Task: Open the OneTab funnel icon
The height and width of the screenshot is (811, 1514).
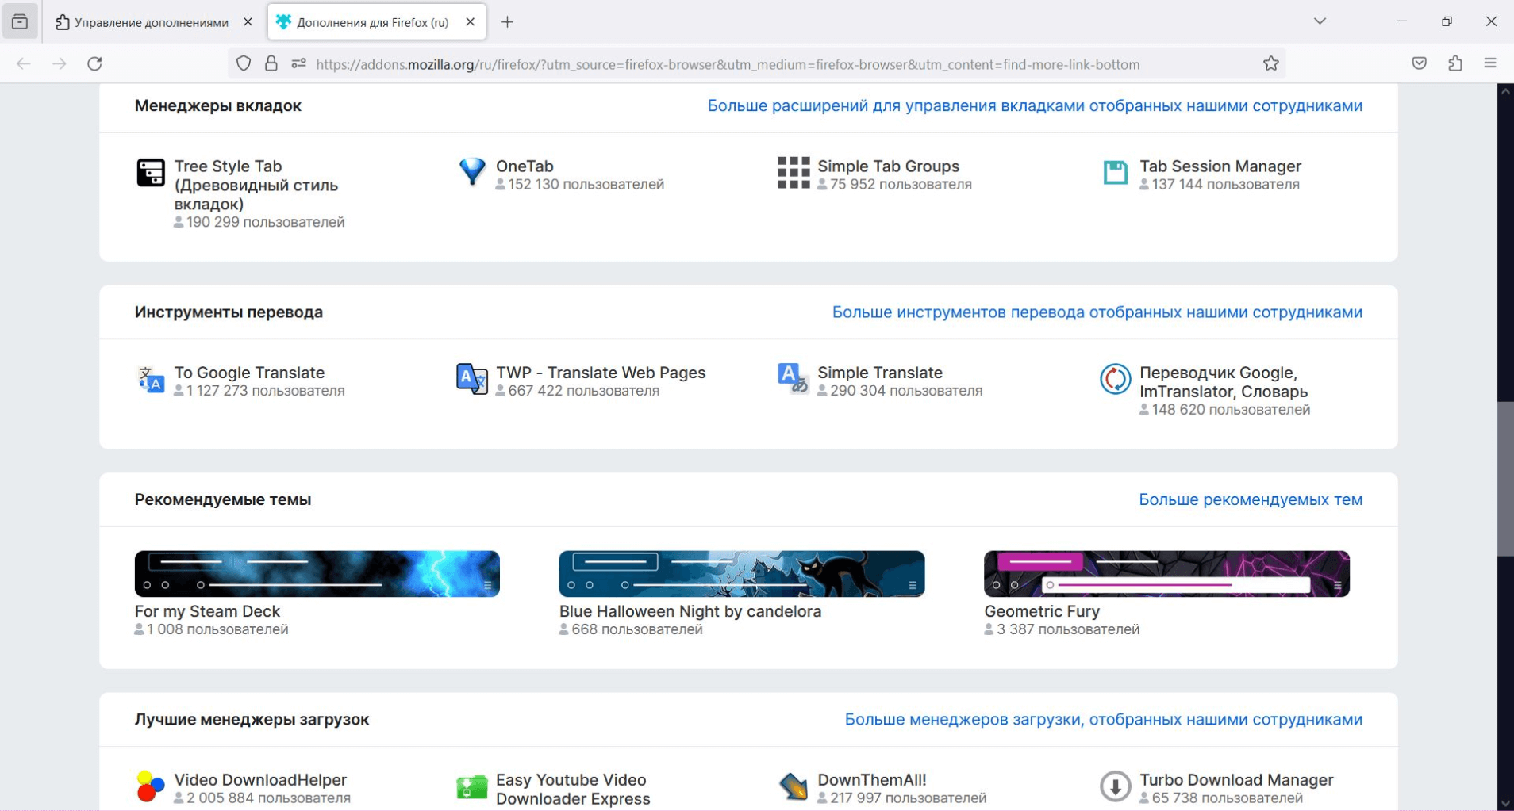Action: coord(472,171)
